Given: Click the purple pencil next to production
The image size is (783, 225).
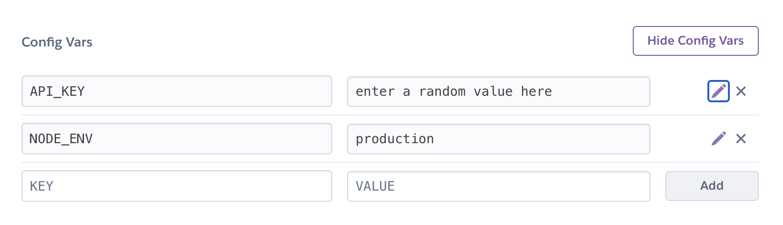Looking at the screenshot, I should [x=719, y=139].
